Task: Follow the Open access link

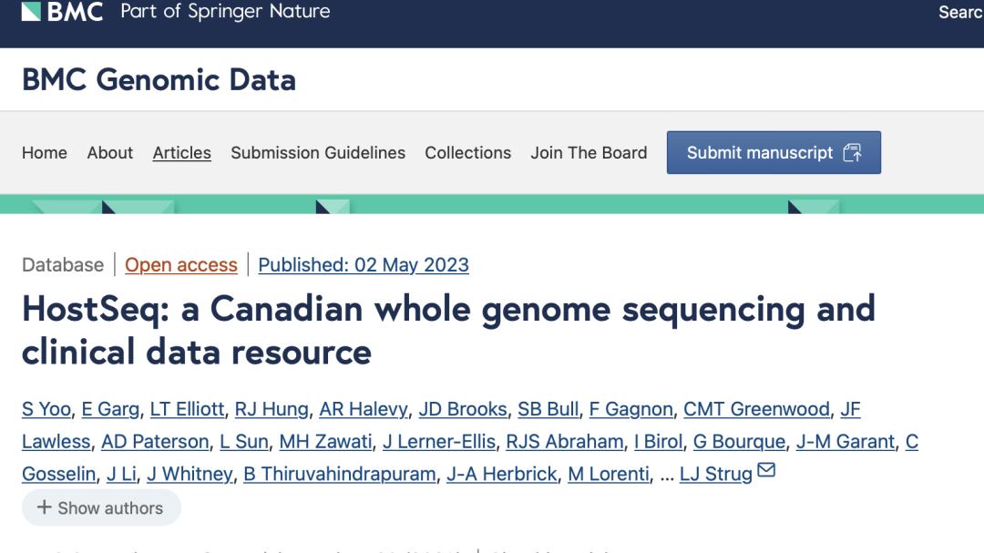Action: click(181, 265)
